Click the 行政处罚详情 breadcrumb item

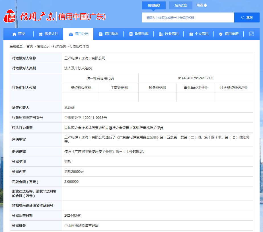pyautogui.click(x=79, y=46)
